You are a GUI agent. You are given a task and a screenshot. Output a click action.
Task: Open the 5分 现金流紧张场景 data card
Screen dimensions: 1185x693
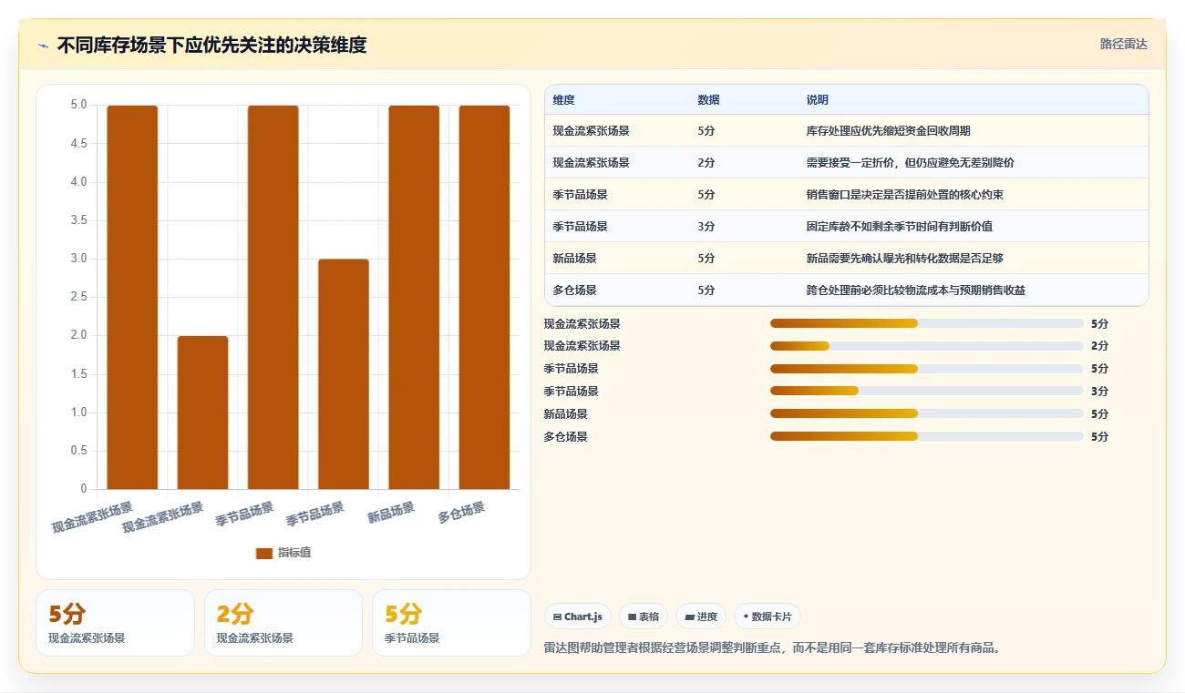tap(115, 623)
